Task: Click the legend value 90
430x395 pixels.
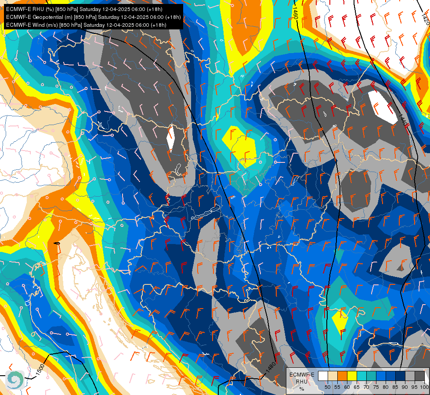Action: [405, 387]
